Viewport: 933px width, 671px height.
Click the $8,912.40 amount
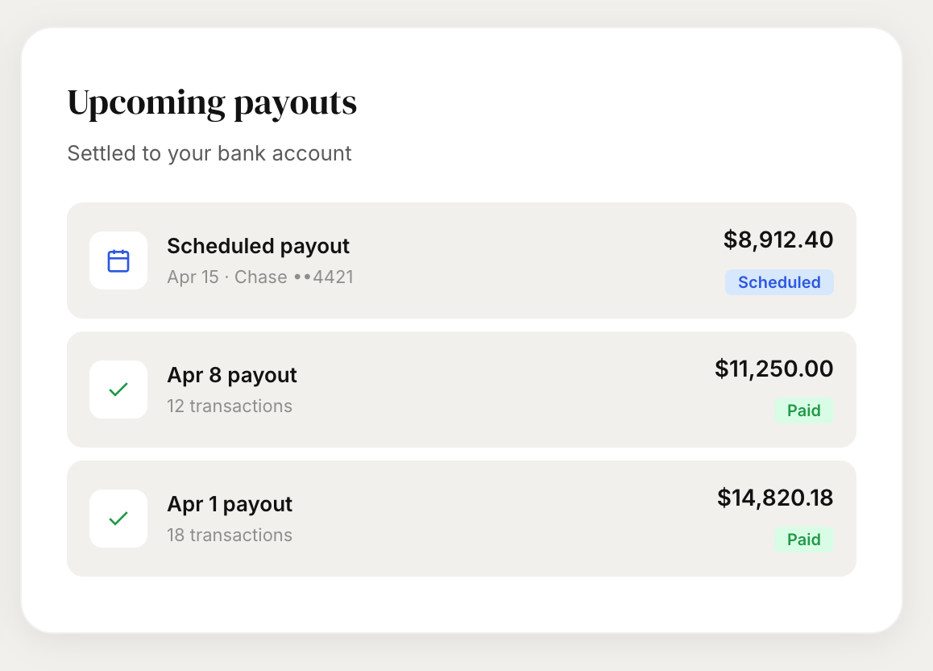pyautogui.click(x=777, y=240)
